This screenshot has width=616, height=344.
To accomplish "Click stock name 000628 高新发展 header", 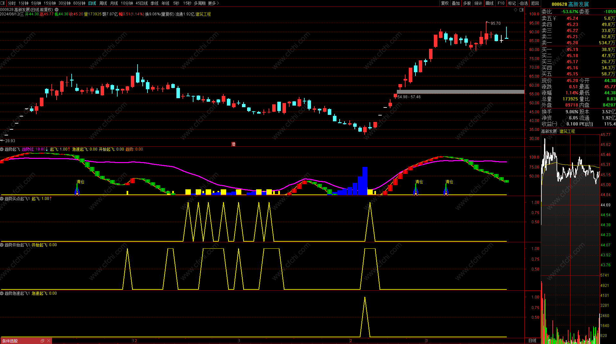I will pos(570,4).
